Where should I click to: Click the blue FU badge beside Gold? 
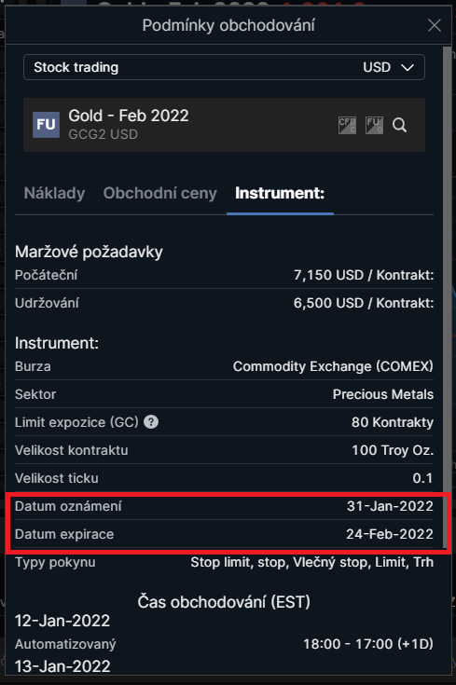(46, 125)
